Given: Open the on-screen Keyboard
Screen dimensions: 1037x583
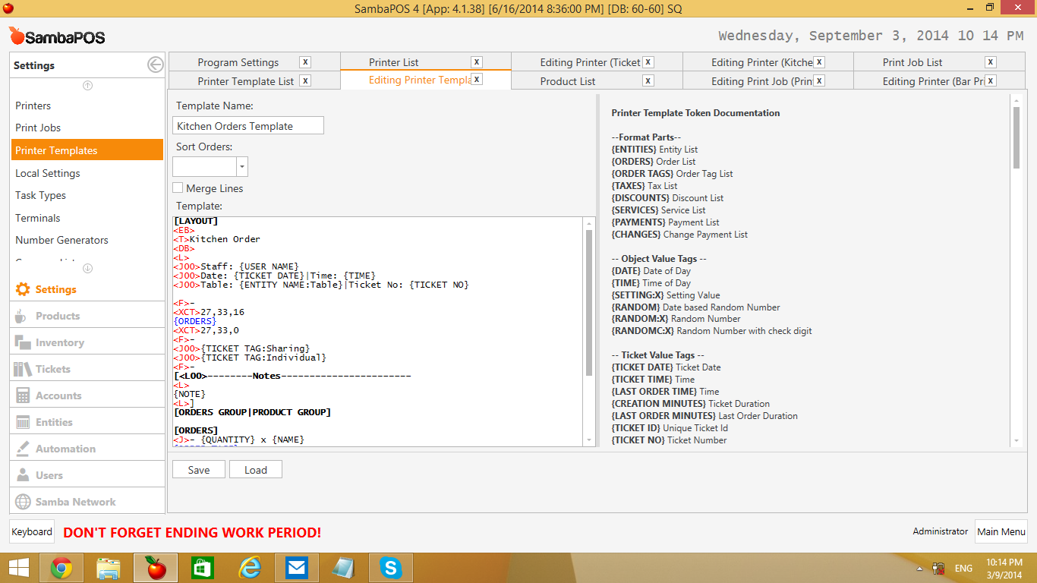Looking at the screenshot, I should pyautogui.click(x=32, y=532).
